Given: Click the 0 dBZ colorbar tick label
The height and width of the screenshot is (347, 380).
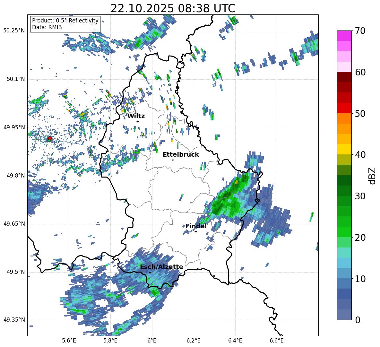Looking at the screenshot, I should coord(358,320).
